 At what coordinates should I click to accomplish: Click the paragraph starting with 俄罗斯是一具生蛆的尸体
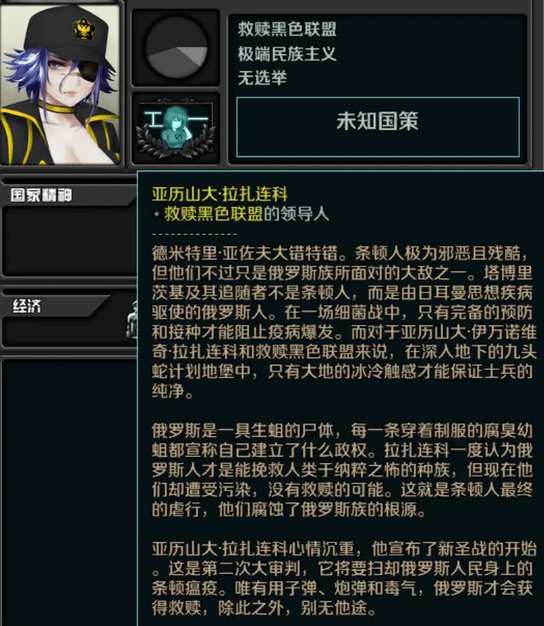(x=342, y=470)
